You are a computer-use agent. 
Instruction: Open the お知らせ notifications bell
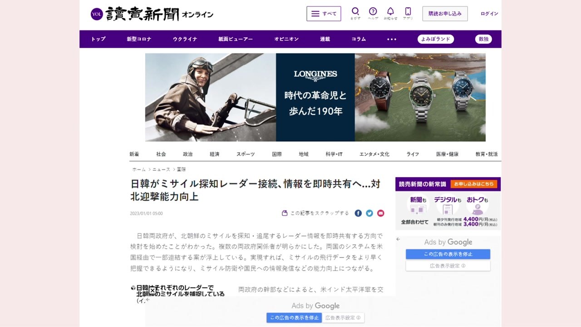coord(390,13)
